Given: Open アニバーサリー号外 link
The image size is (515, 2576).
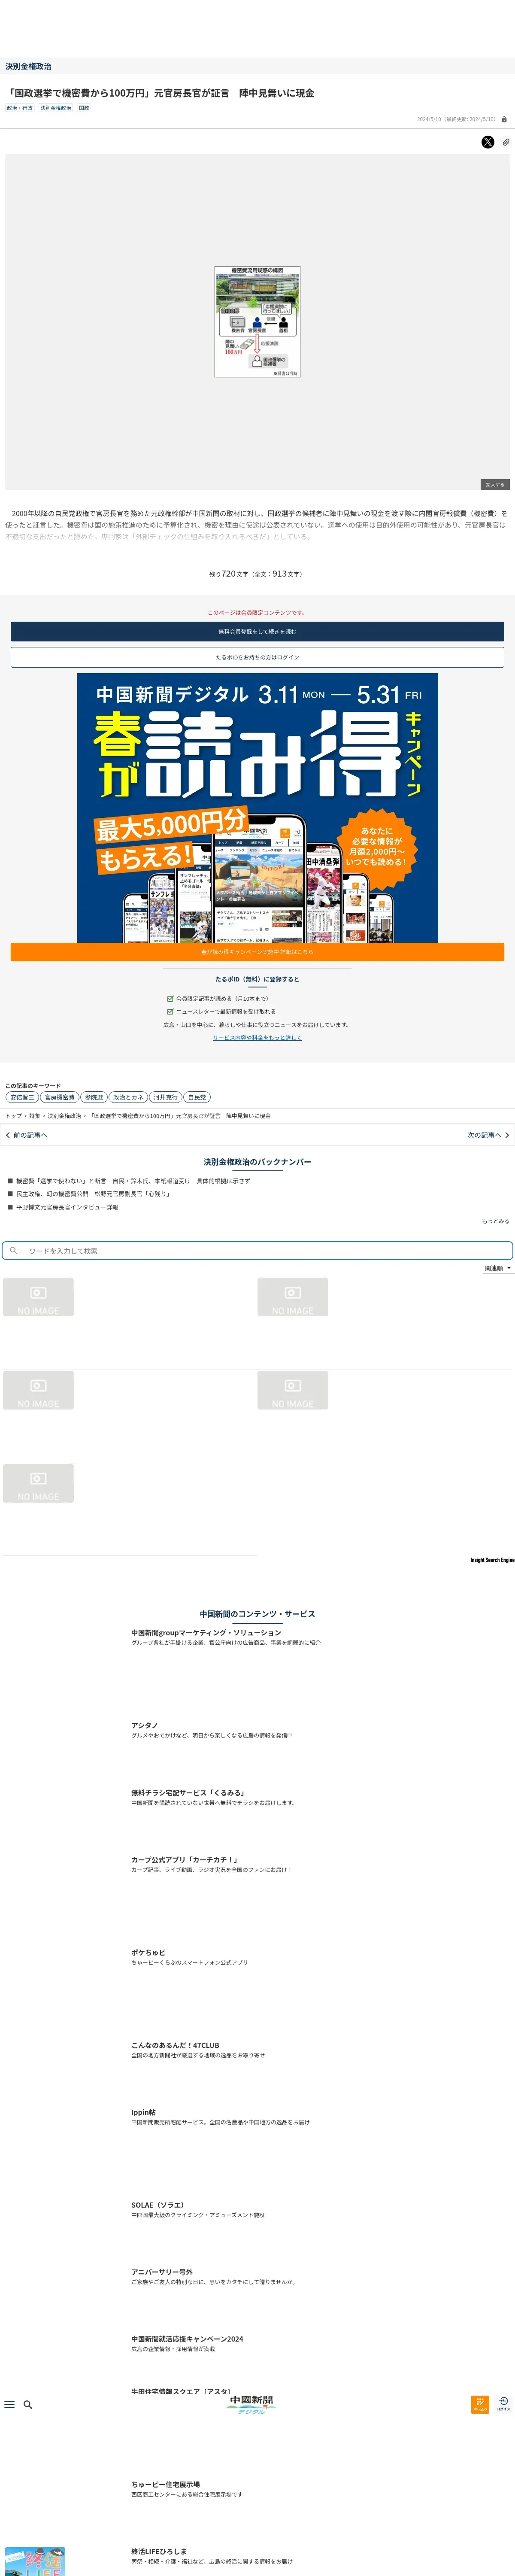Looking at the screenshot, I should pos(162,2272).
